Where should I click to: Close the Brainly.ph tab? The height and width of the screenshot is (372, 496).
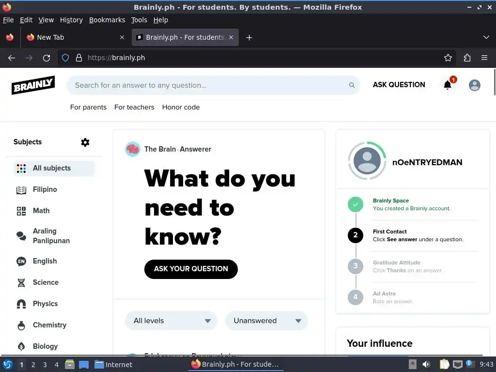pyautogui.click(x=231, y=37)
